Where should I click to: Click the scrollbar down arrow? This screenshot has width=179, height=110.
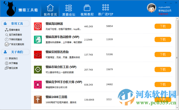pyautogui.click(x=177, y=108)
